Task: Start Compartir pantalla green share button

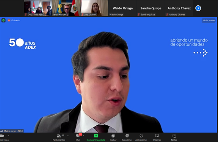Action: click(96, 137)
